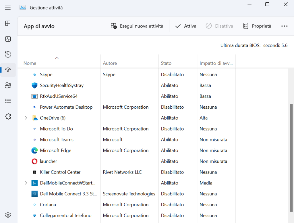Open the Services page in sidebar
The height and width of the screenshot is (223, 294).
click(8, 116)
